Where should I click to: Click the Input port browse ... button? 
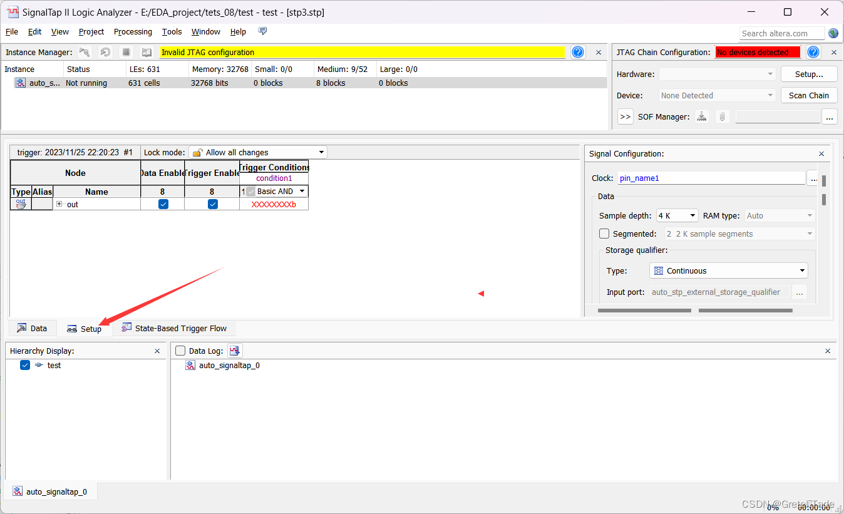[x=800, y=292]
